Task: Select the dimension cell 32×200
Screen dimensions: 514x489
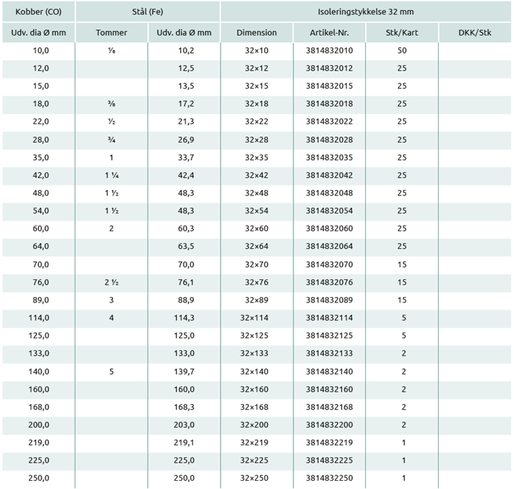Action: click(254, 425)
